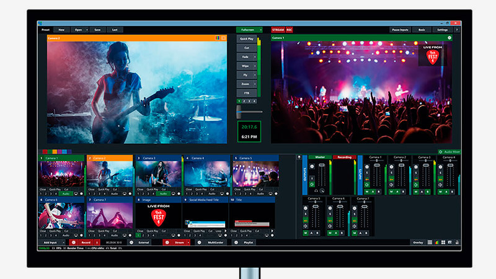Image resolution: width=496 pixels, height=279 pixels.
Task: Click the Stream settings gear icon
Action: tap(167, 242)
